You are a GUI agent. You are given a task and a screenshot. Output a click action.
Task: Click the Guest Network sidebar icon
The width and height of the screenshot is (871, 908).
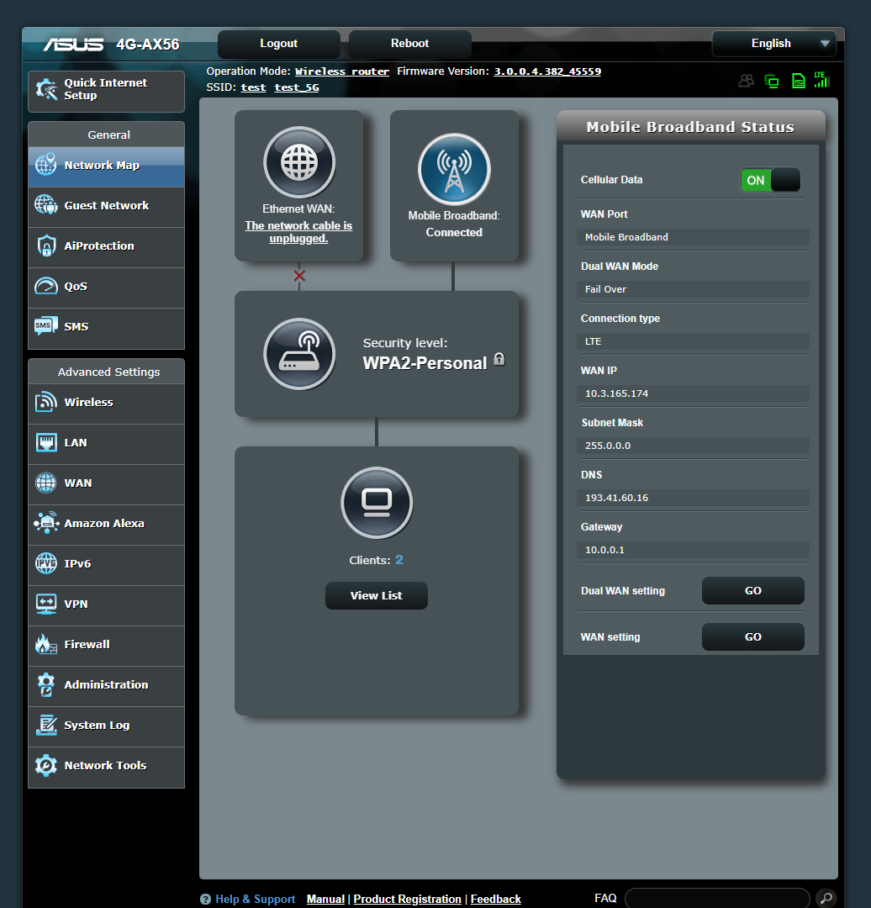click(45, 205)
